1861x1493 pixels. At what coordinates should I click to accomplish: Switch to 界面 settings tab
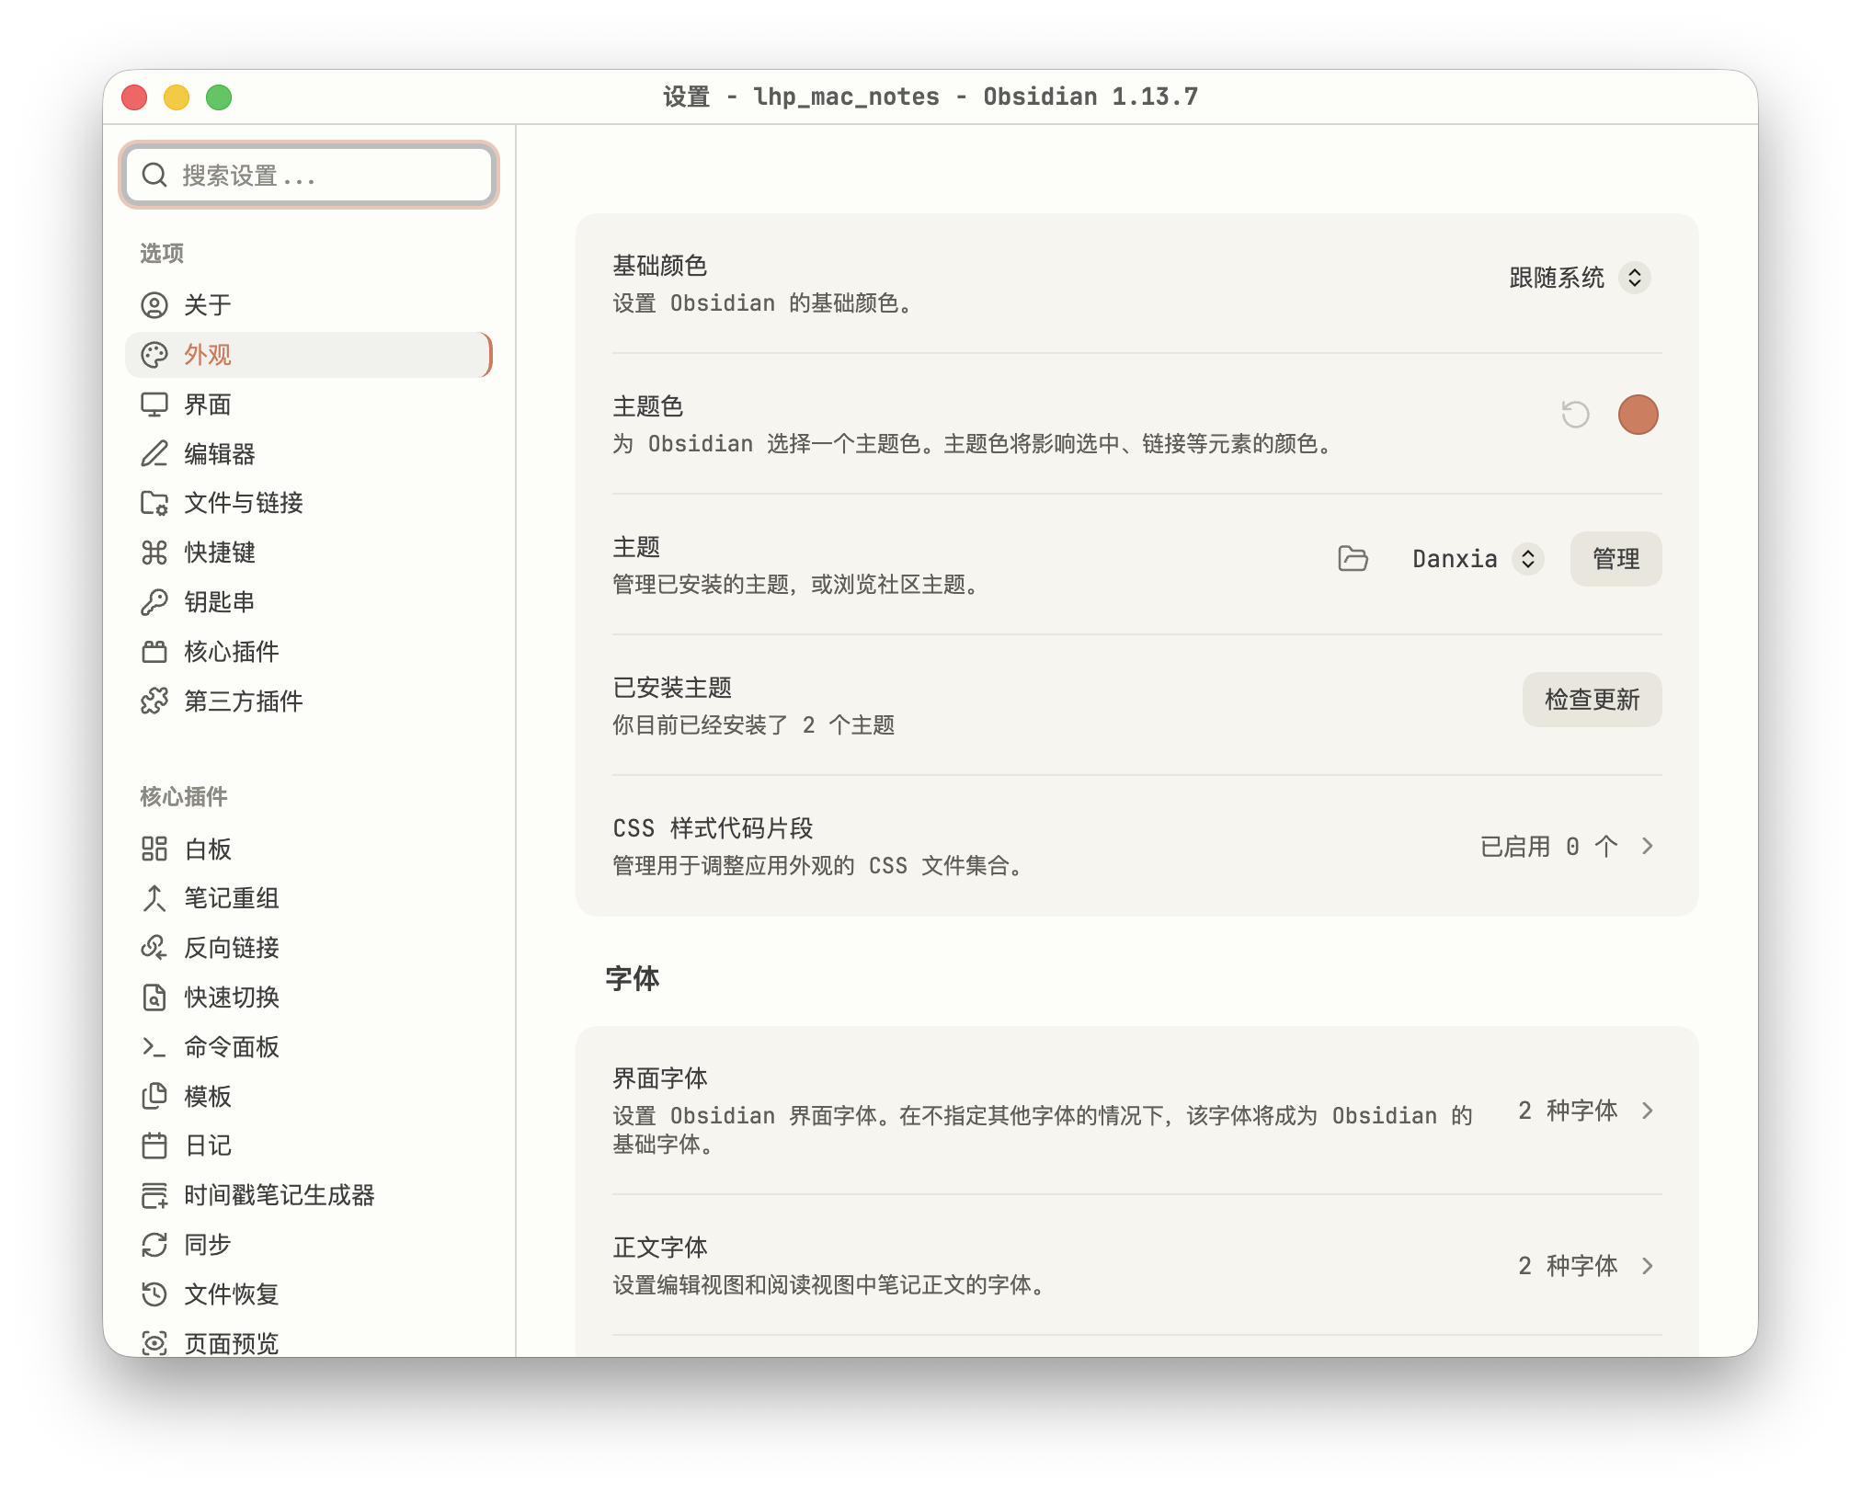[309, 405]
